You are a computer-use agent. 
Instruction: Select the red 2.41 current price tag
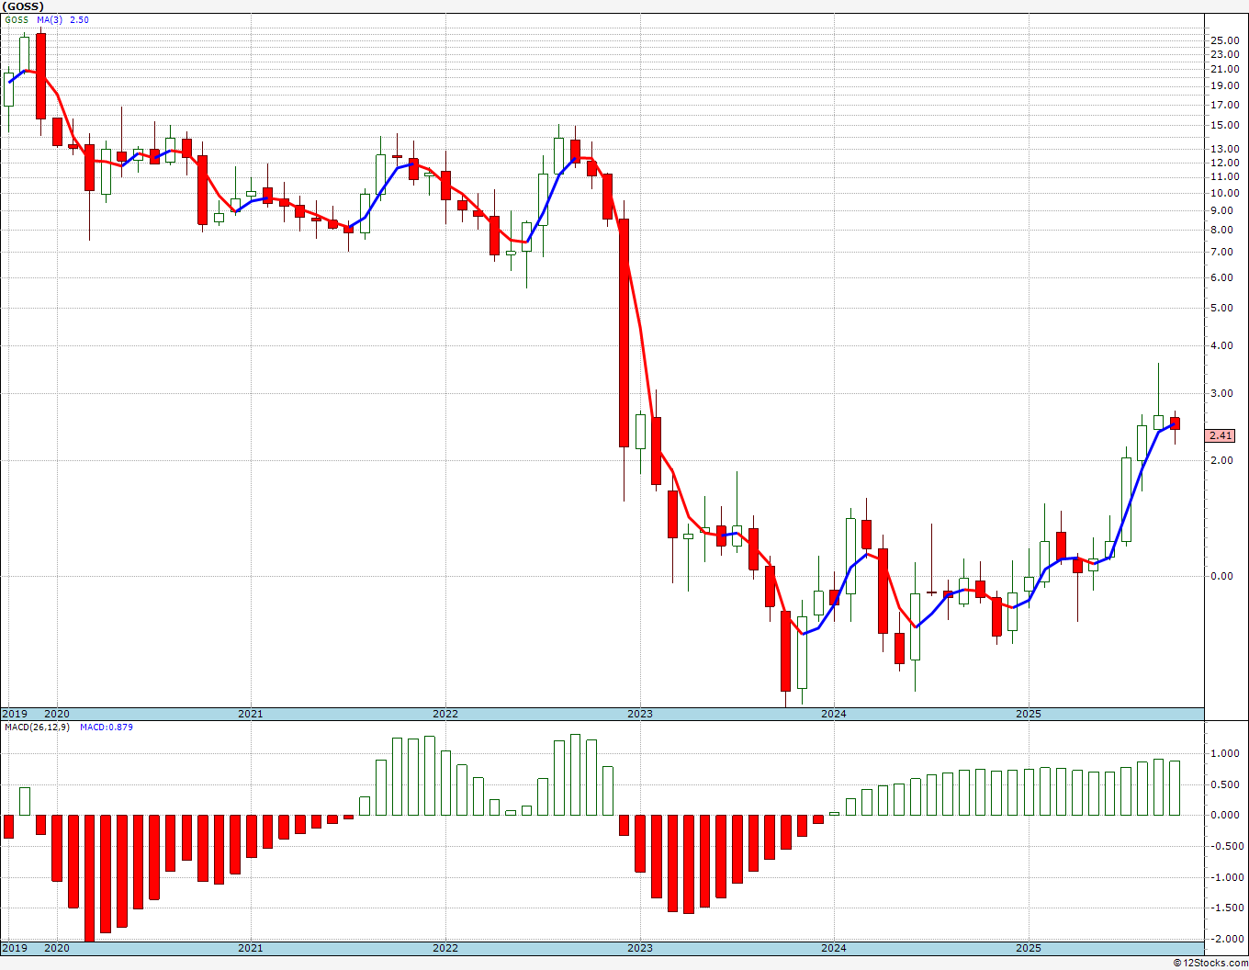1221,435
